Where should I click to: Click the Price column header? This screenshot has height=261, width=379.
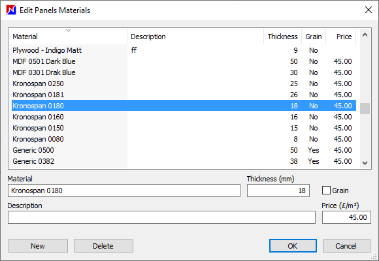(x=341, y=37)
